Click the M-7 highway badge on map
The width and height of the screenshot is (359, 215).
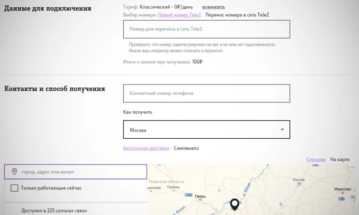(x=341, y=199)
